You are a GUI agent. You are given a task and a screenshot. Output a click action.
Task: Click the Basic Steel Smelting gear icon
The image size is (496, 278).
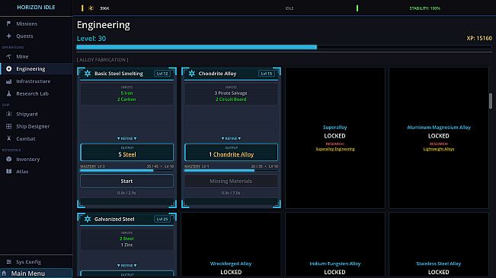(88, 74)
